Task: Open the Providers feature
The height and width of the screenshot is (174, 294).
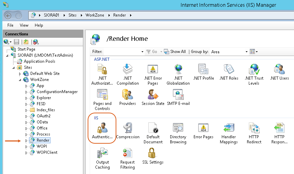Action: (x=127, y=97)
